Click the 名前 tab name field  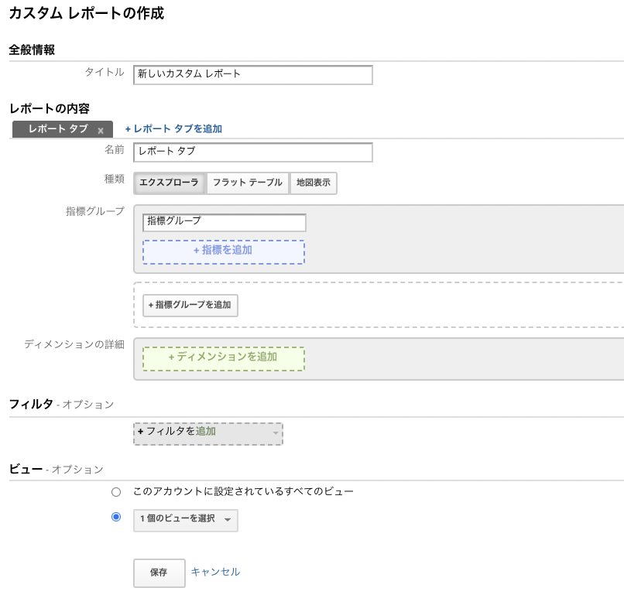click(252, 152)
